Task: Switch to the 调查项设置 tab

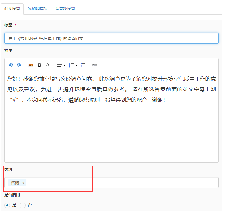Action: [x=65, y=9]
